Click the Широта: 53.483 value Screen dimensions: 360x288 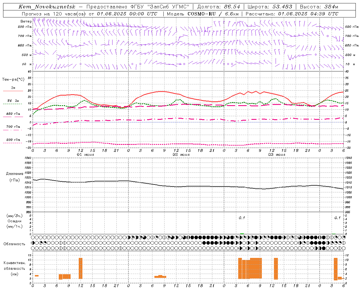click(269, 7)
